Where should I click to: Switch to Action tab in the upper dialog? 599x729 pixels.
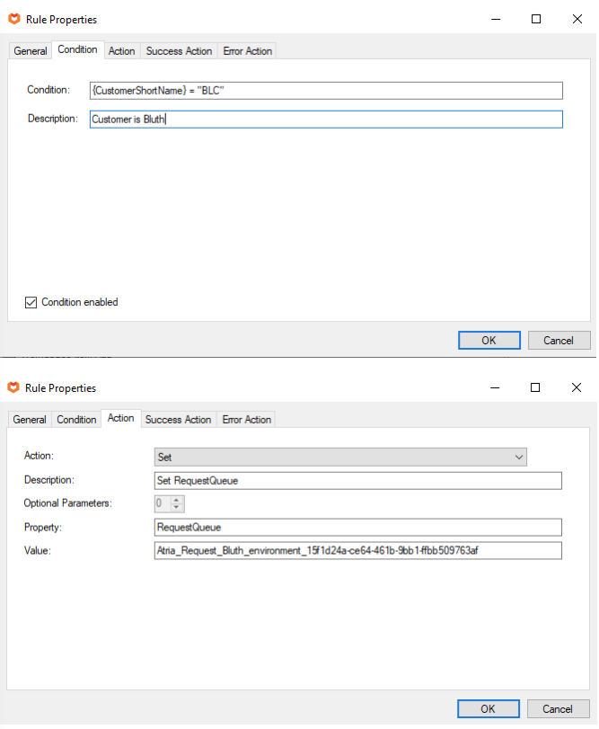pyautogui.click(x=121, y=51)
